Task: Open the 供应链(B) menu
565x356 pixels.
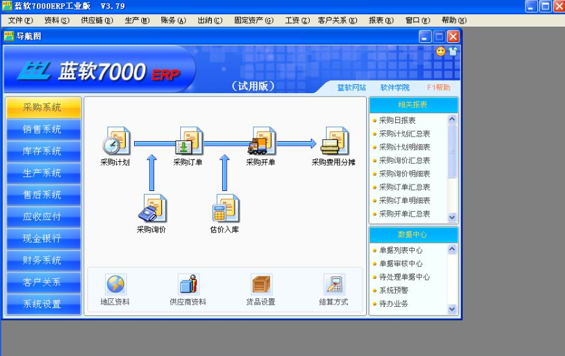Action: click(x=97, y=21)
